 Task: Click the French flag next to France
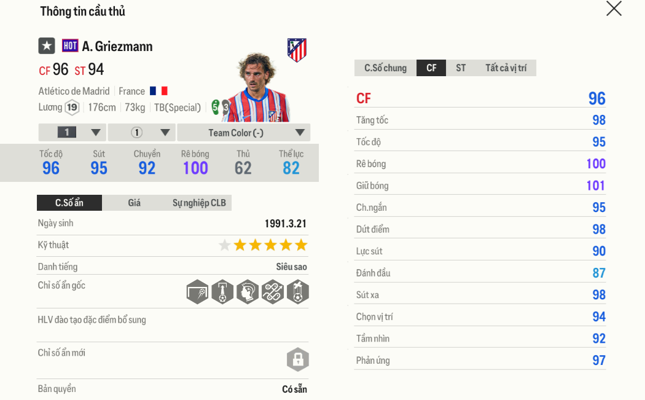(158, 91)
